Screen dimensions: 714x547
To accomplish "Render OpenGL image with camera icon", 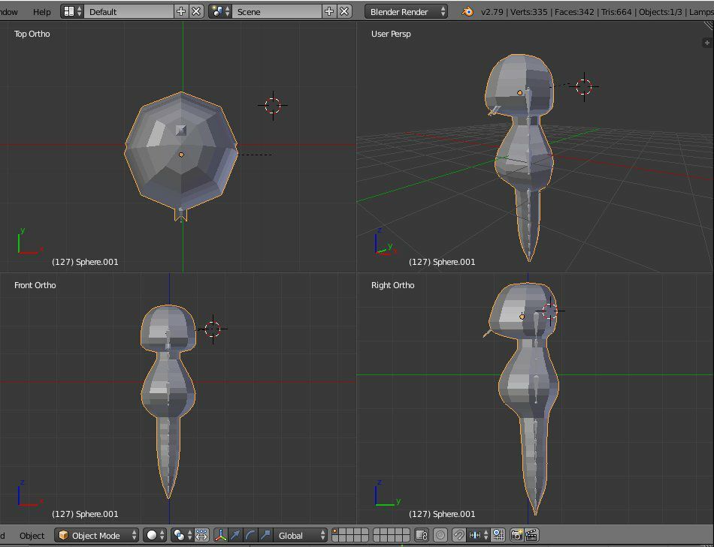I will point(516,535).
